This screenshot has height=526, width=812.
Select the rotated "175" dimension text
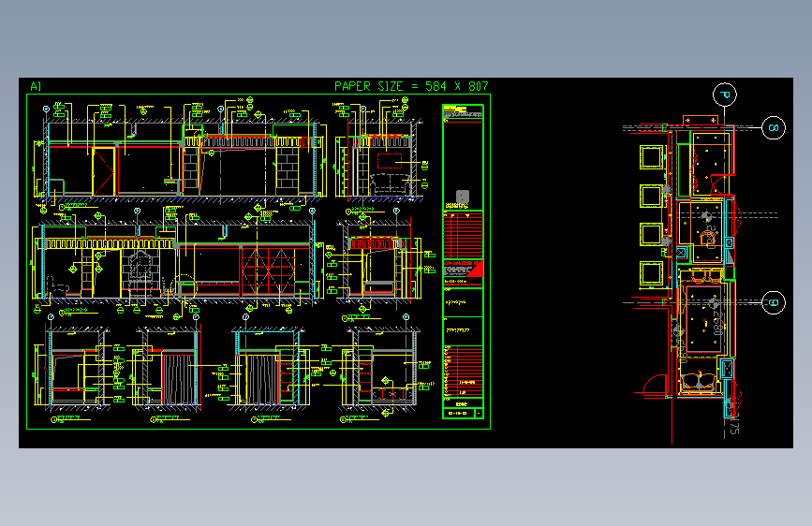click(x=734, y=423)
